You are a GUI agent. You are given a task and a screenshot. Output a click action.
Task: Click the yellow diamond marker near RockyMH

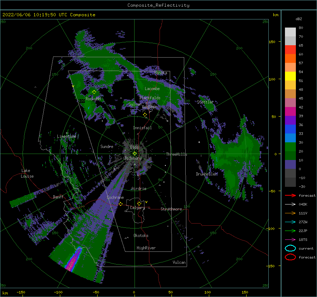(x=94, y=92)
